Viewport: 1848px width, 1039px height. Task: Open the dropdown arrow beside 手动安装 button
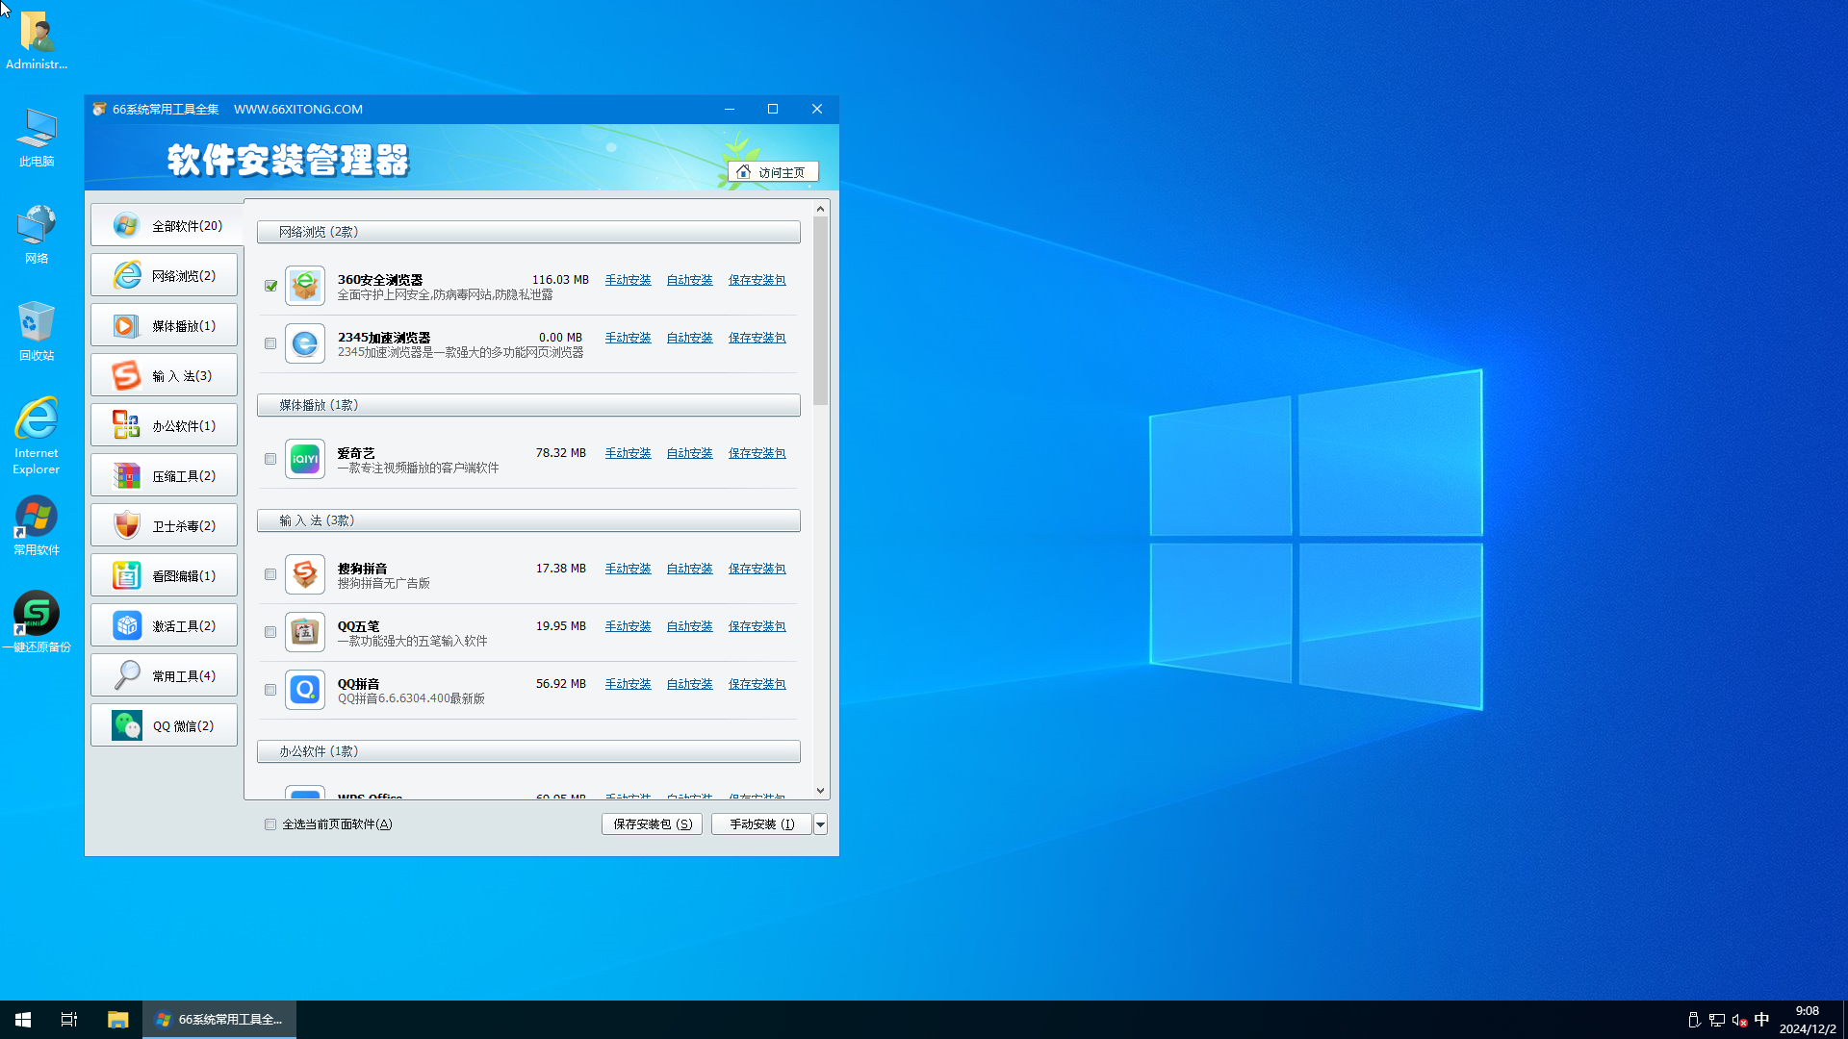(x=820, y=824)
